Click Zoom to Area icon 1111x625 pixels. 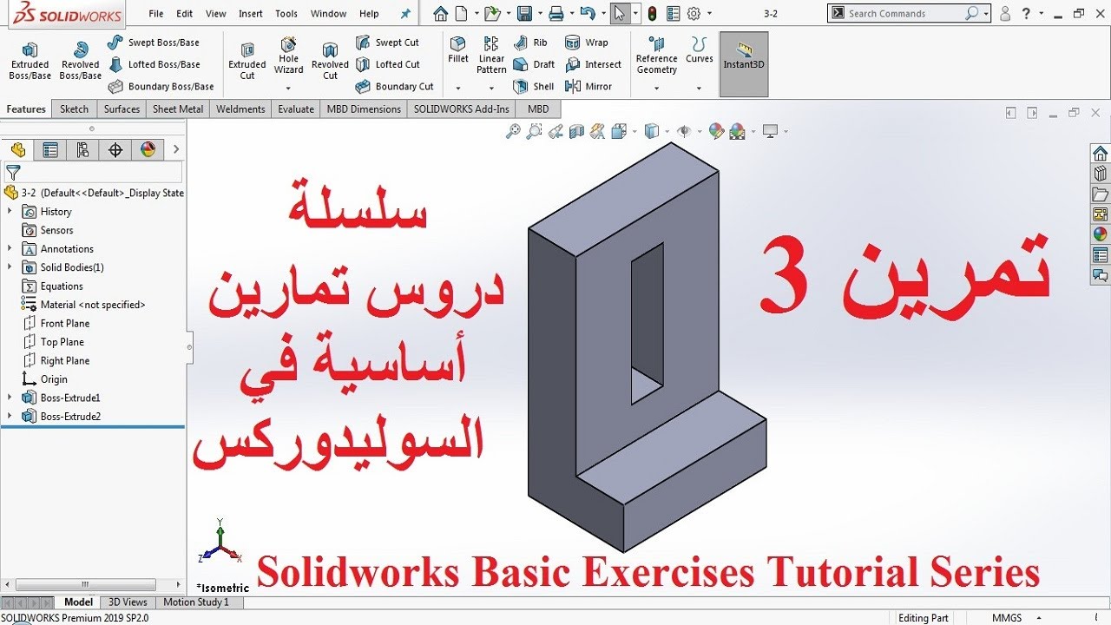pyautogui.click(x=535, y=131)
